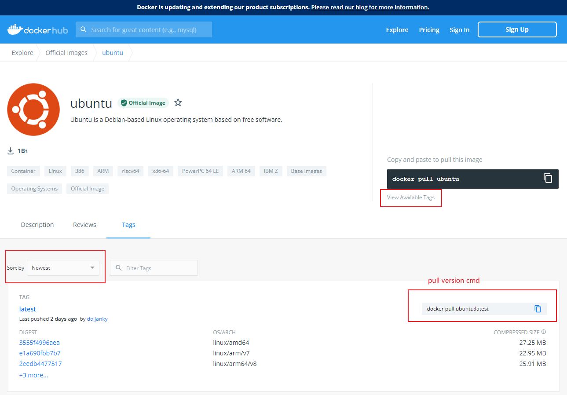Open 'View Available Tags'

click(410, 197)
